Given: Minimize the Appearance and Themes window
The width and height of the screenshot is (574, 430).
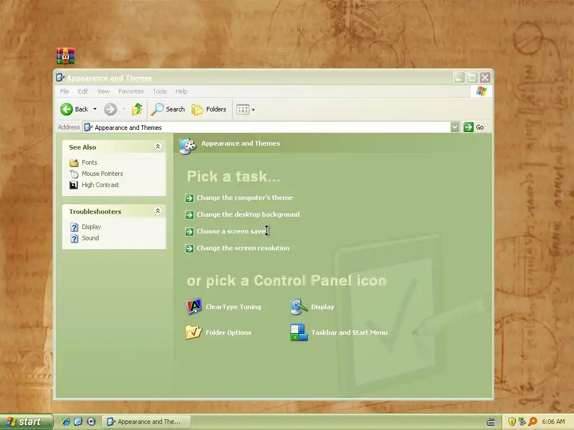Looking at the screenshot, I should 459,77.
